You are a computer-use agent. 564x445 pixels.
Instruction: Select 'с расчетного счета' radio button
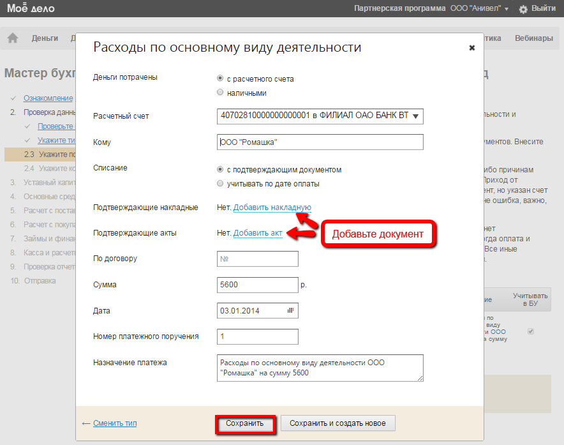pos(220,78)
